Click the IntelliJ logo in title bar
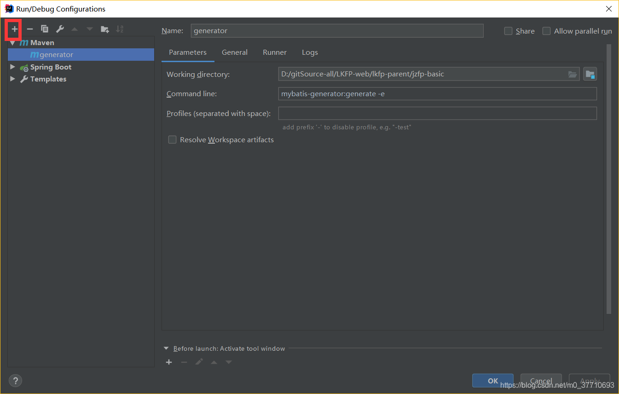The width and height of the screenshot is (619, 394). (x=9, y=9)
